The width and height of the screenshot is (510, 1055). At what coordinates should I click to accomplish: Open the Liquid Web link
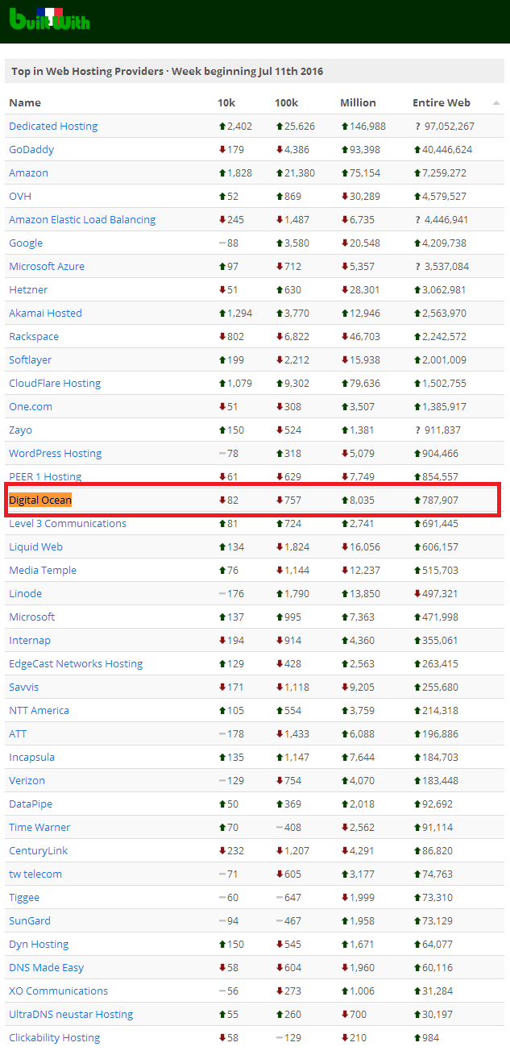coord(35,546)
